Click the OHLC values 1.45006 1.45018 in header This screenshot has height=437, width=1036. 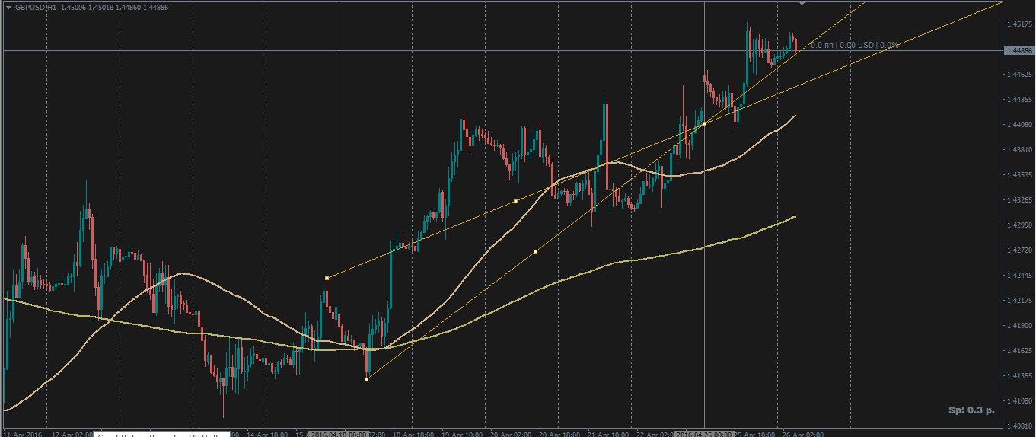coord(87,7)
